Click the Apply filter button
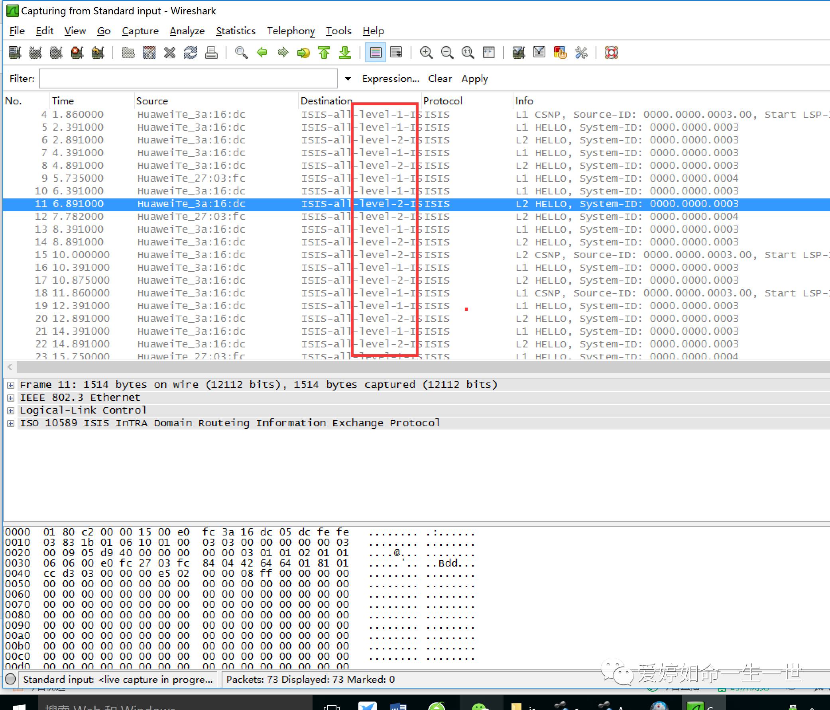Viewport: 830px width, 710px height. coord(474,79)
